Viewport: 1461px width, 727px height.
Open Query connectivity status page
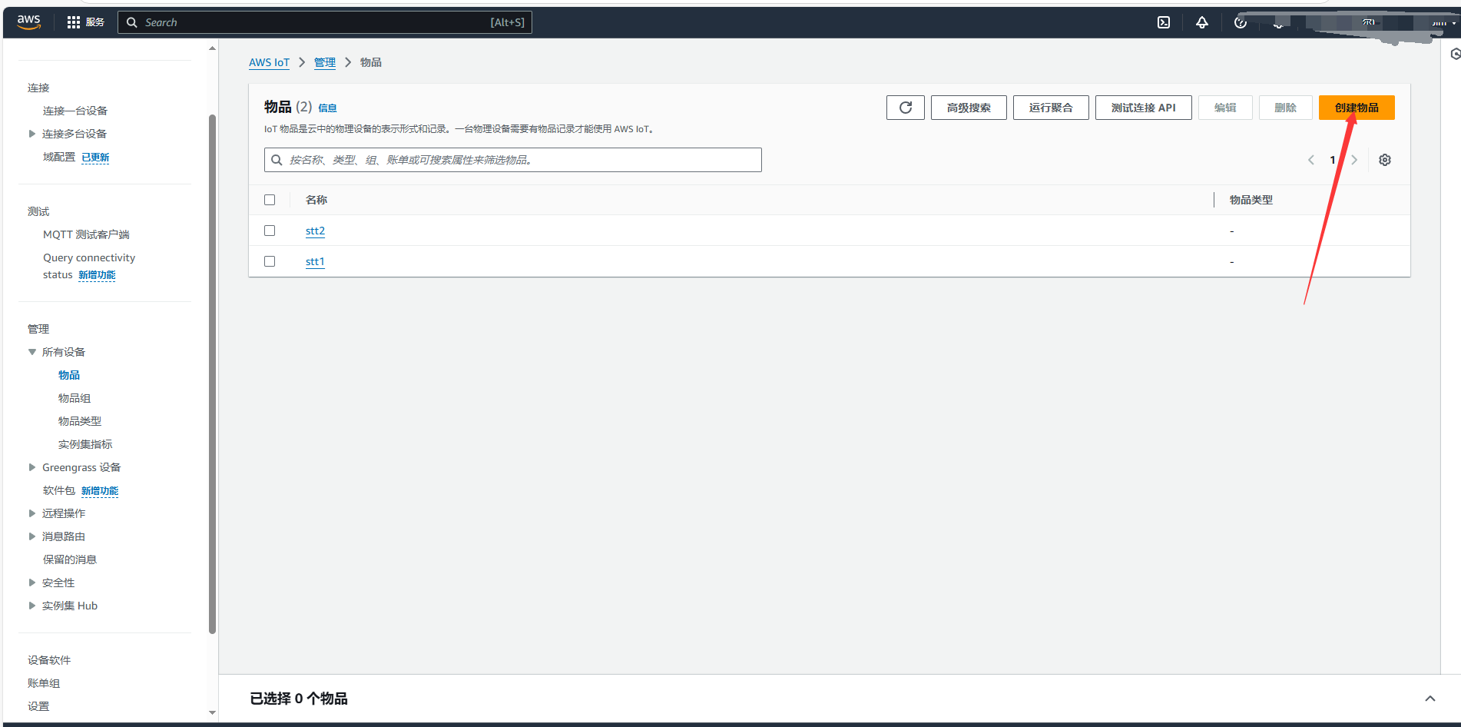89,266
